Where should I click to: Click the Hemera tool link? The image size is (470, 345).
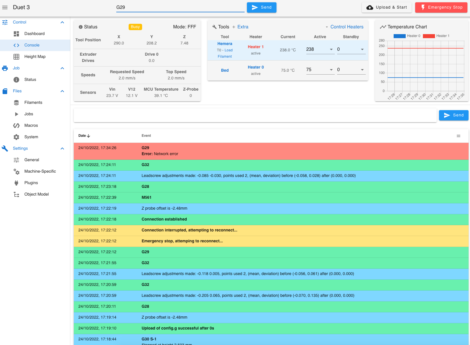225,44
